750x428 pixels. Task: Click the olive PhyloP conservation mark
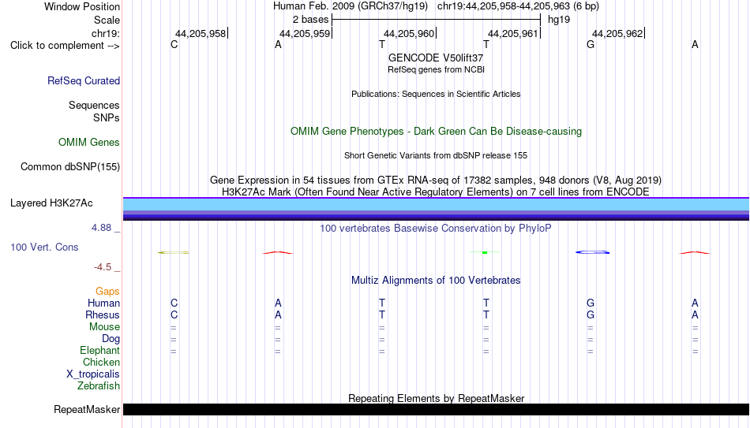tap(174, 252)
